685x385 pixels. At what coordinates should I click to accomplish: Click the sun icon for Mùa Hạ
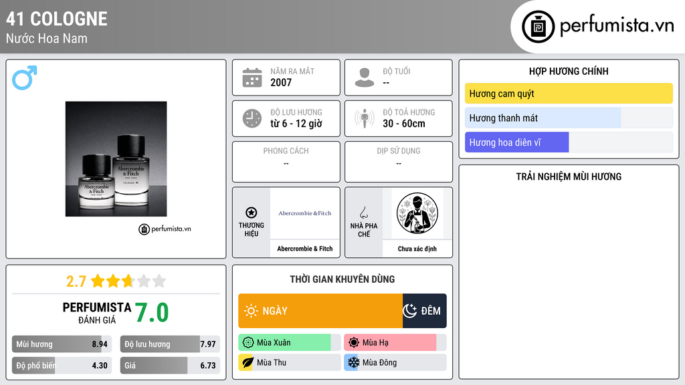(354, 343)
